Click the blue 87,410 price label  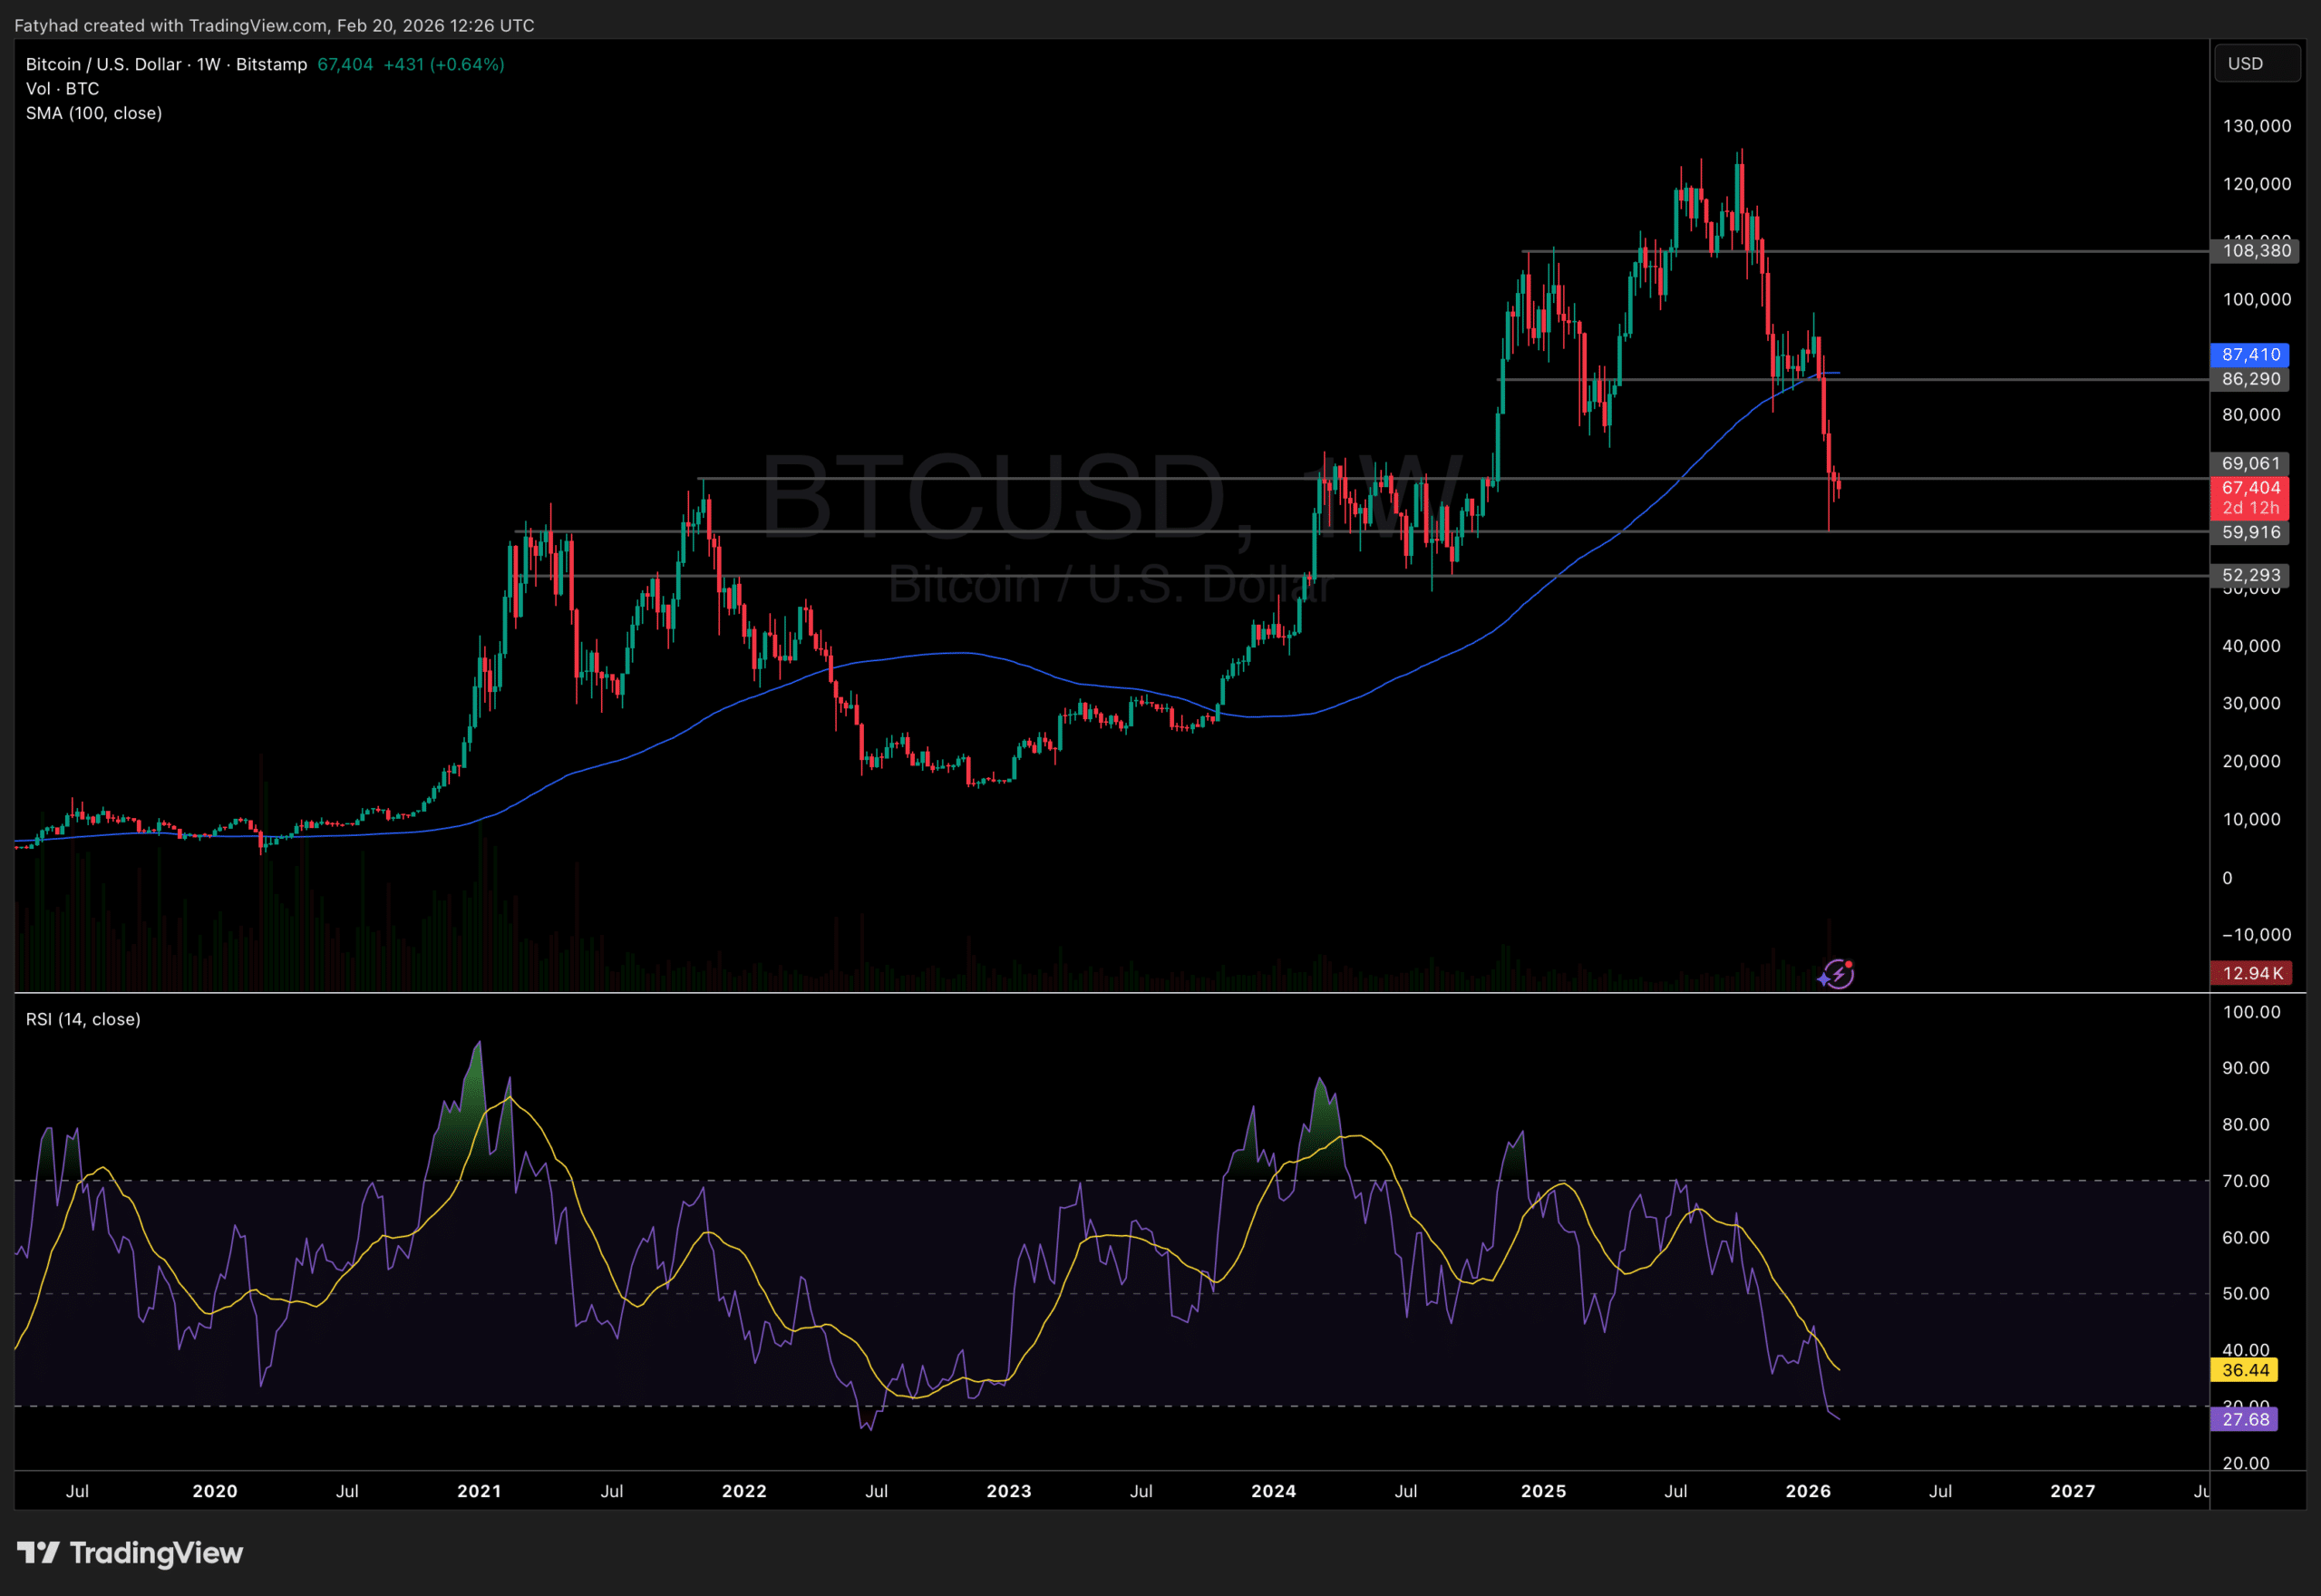pos(2252,355)
